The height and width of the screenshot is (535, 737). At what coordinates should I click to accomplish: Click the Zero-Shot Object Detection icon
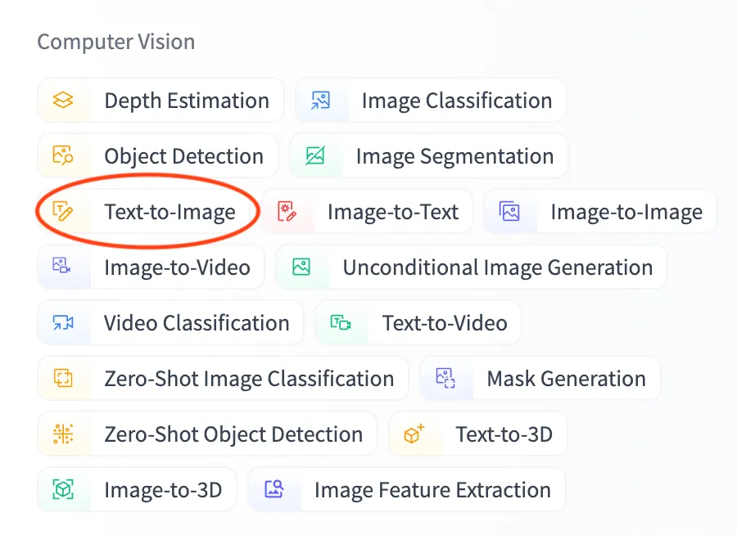tap(63, 434)
